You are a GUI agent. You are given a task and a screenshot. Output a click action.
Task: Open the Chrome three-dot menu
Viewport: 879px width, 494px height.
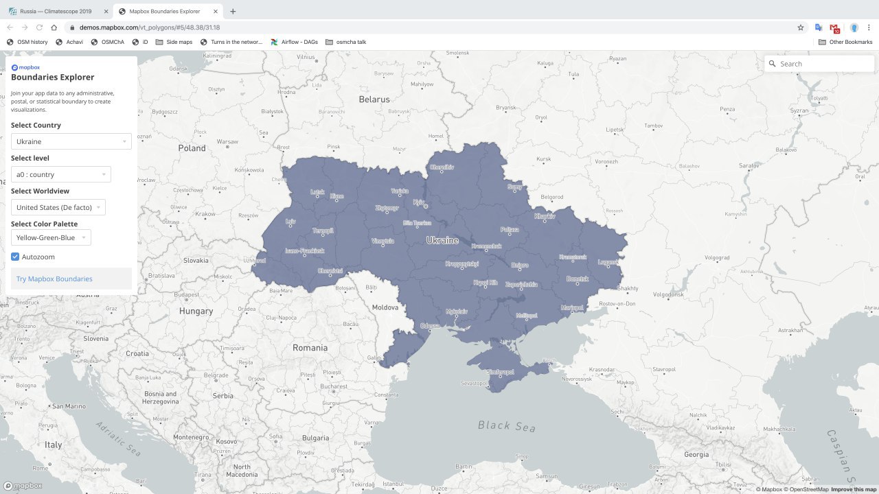869,27
